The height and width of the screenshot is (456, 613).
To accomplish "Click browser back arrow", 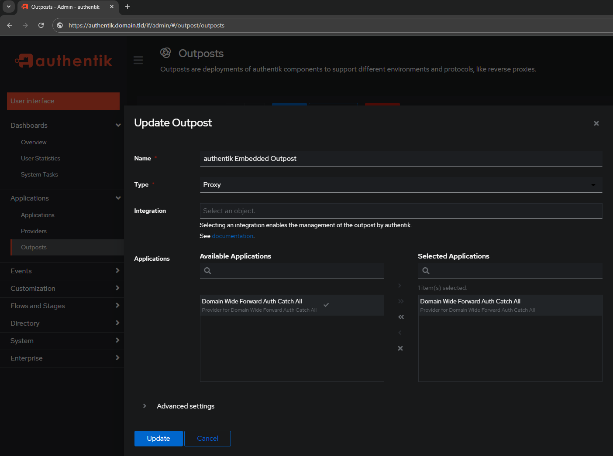I will coord(10,25).
